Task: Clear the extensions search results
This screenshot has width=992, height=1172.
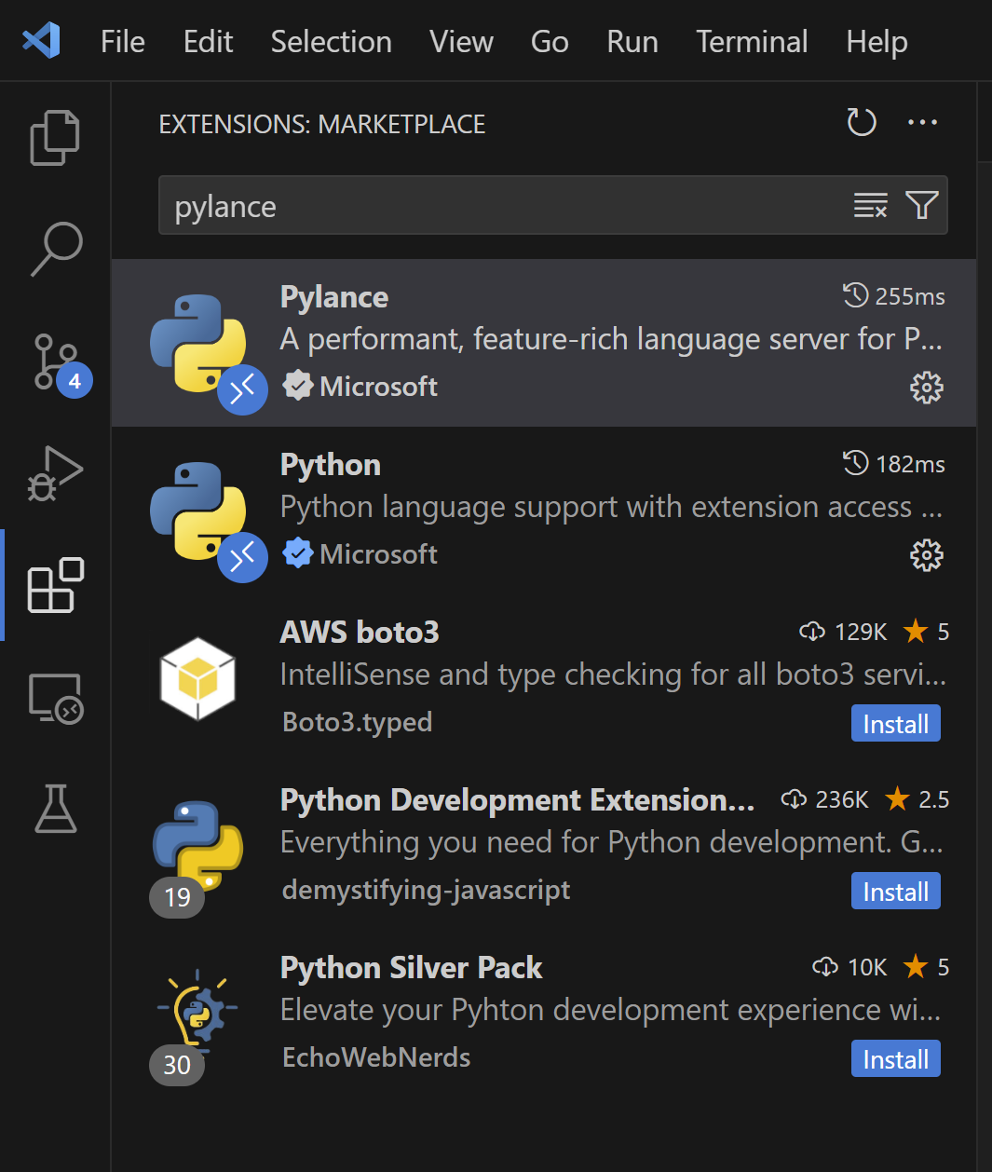Action: [x=870, y=205]
